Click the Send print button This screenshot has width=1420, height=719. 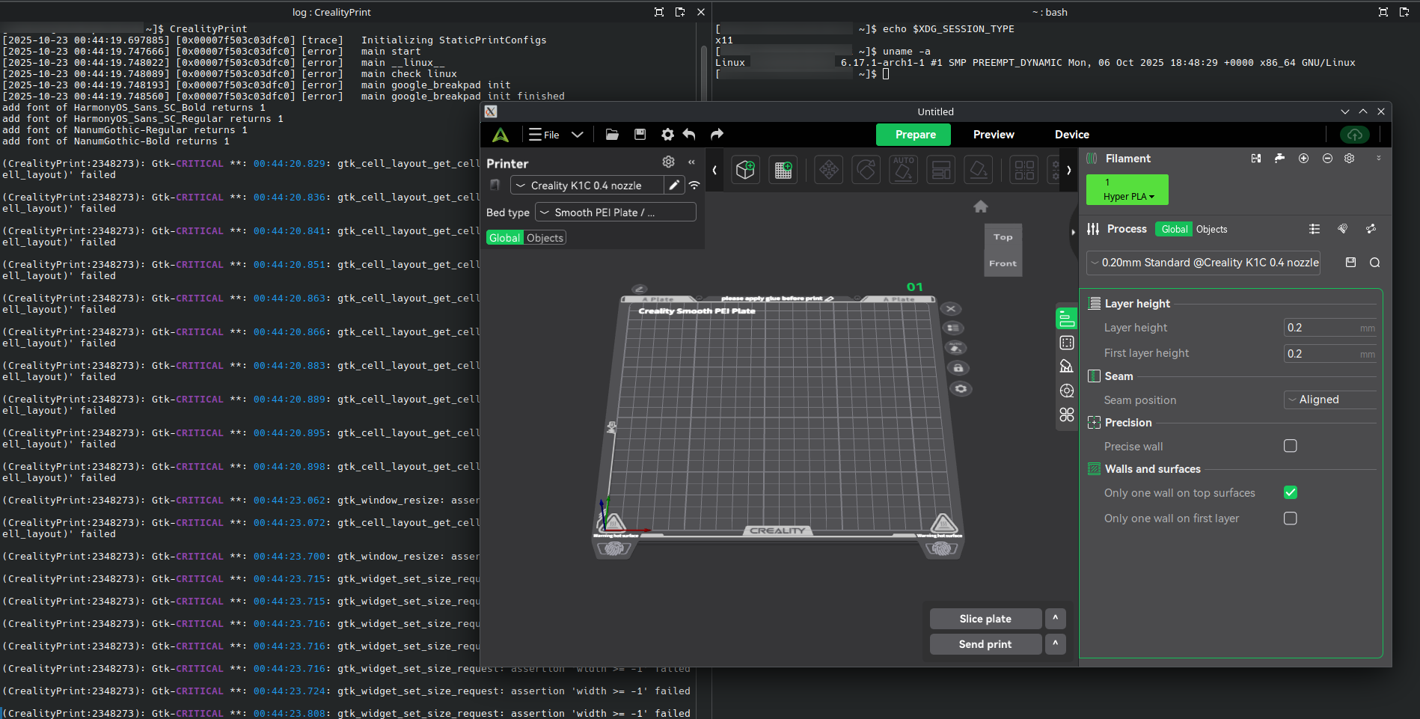coord(985,644)
